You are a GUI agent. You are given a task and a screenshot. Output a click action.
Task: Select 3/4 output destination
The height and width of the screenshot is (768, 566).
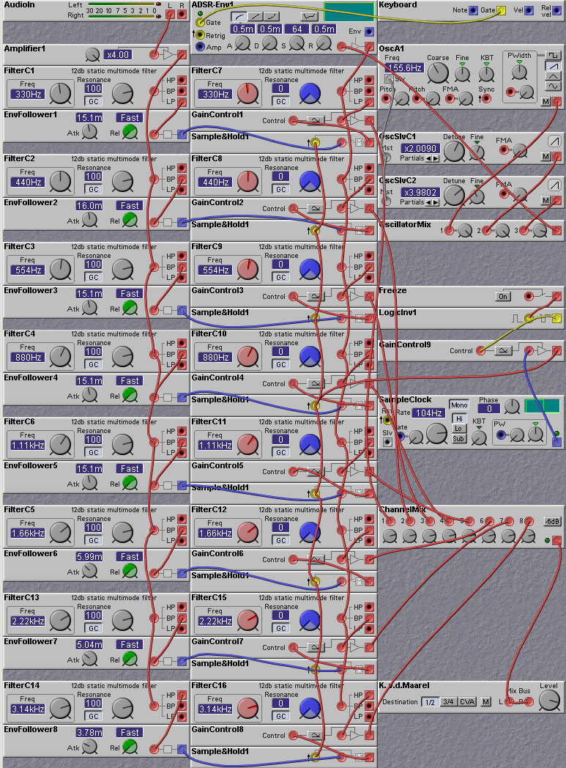click(x=448, y=702)
